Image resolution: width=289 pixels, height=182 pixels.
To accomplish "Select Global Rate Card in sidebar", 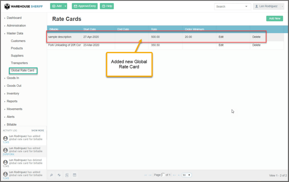I will tap(23, 70).
